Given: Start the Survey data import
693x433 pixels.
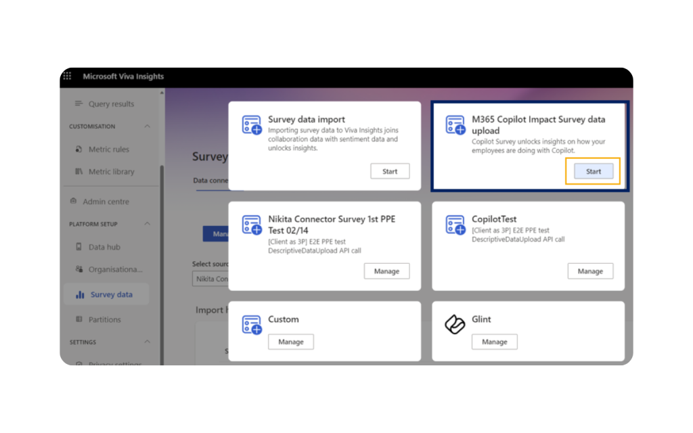Looking at the screenshot, I should pyautogui.click(x=390, y=171).
